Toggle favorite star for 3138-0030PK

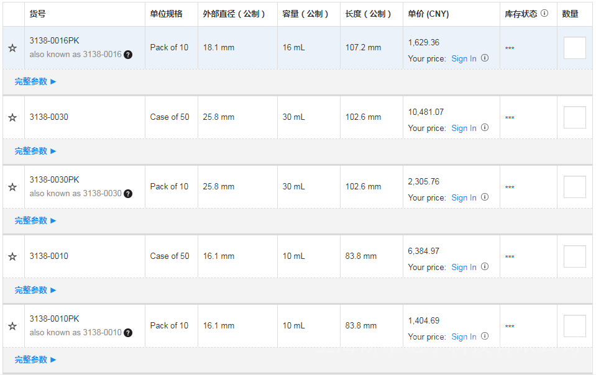(12, 187)
